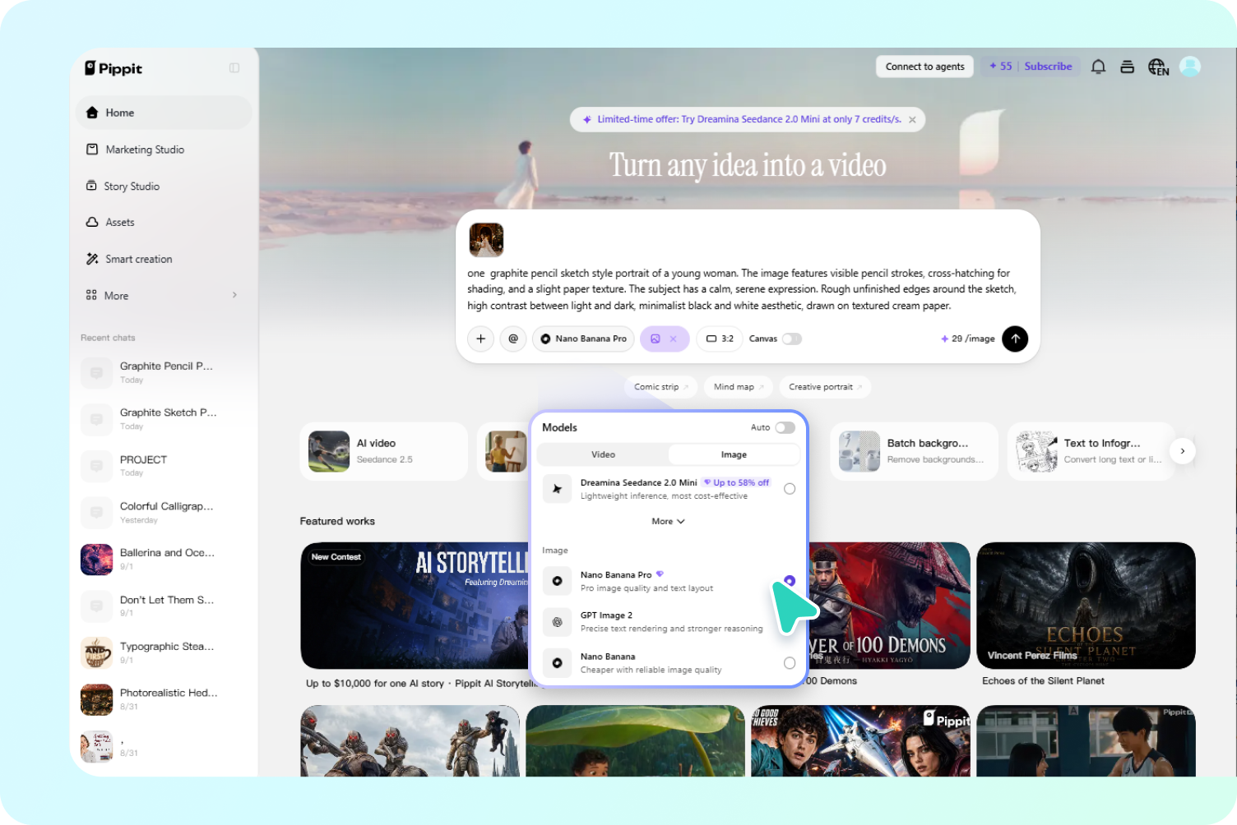Open the EN language globe
Screen dimensions: 1237x825
point(1158,67)
